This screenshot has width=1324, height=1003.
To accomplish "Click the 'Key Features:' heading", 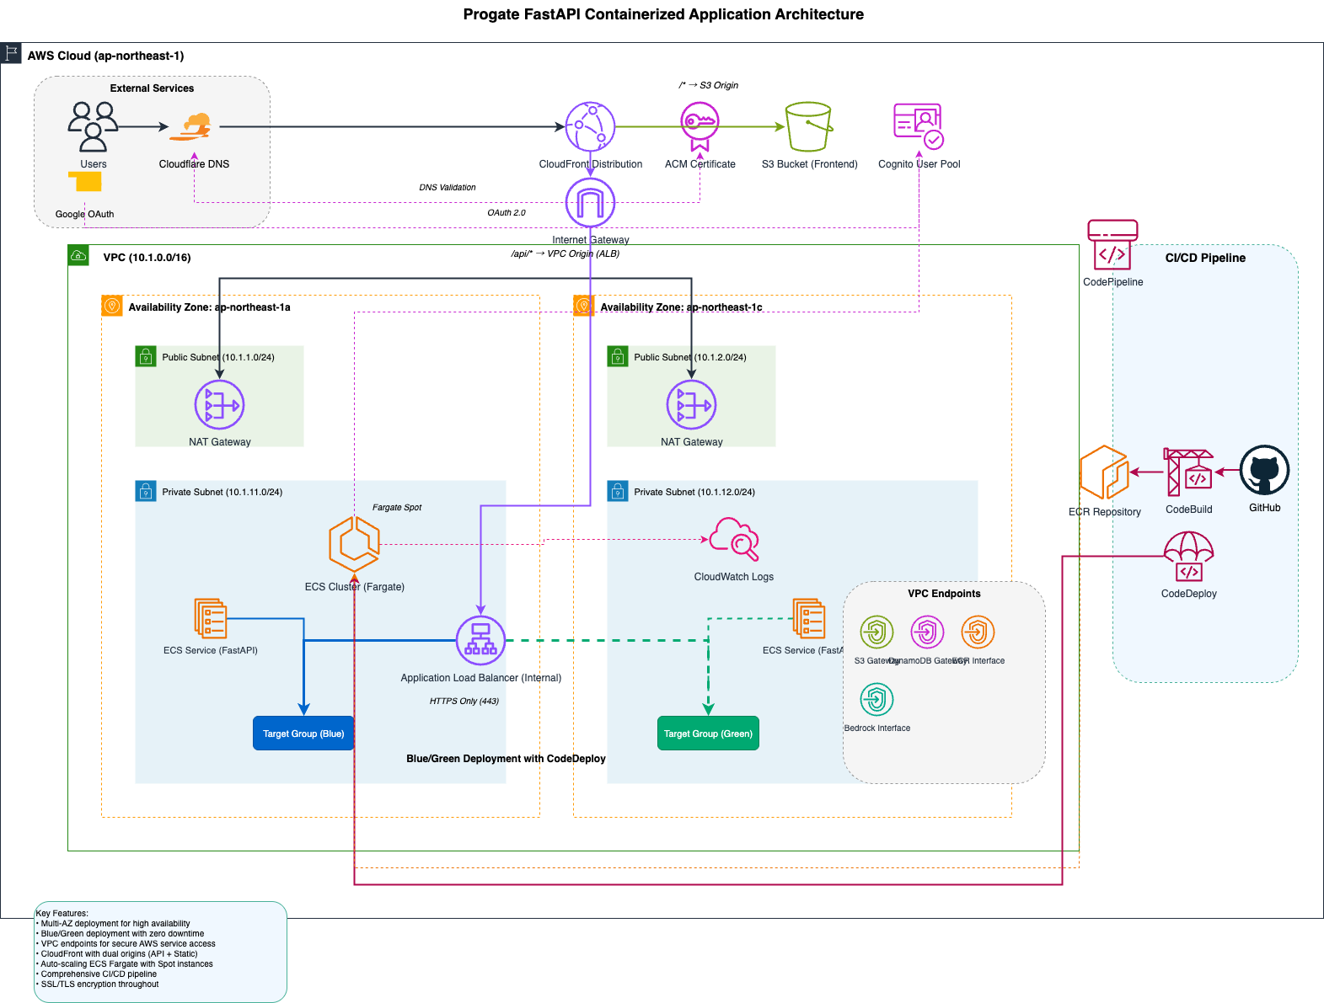I will (x=62, y=914).
